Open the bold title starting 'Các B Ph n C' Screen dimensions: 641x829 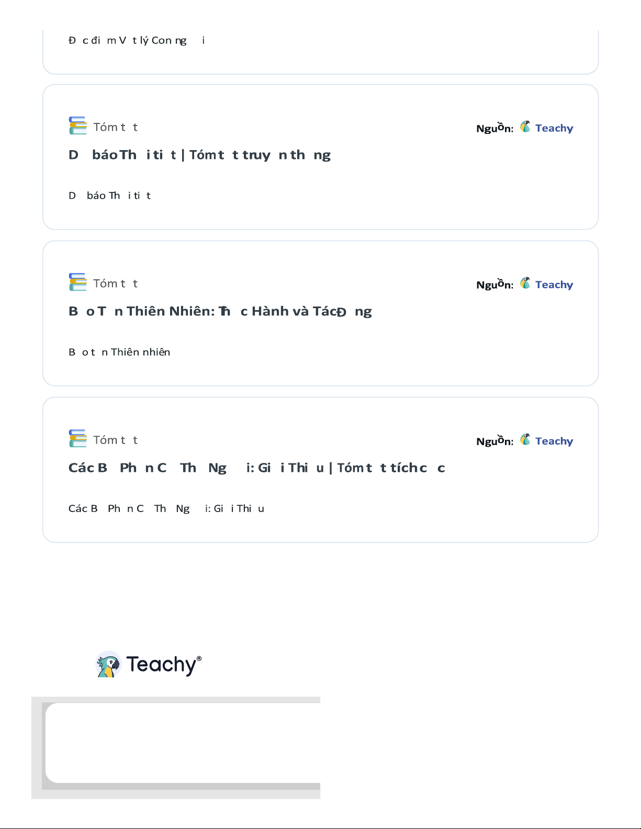coord(256,468)
